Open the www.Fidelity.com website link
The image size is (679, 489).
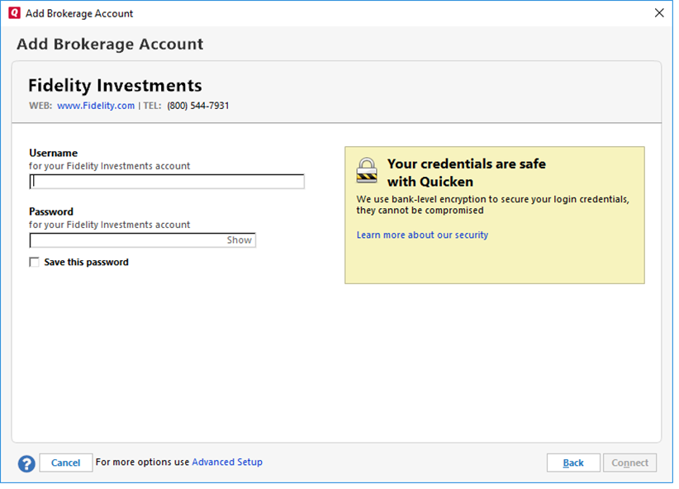[x=96, y=106]
